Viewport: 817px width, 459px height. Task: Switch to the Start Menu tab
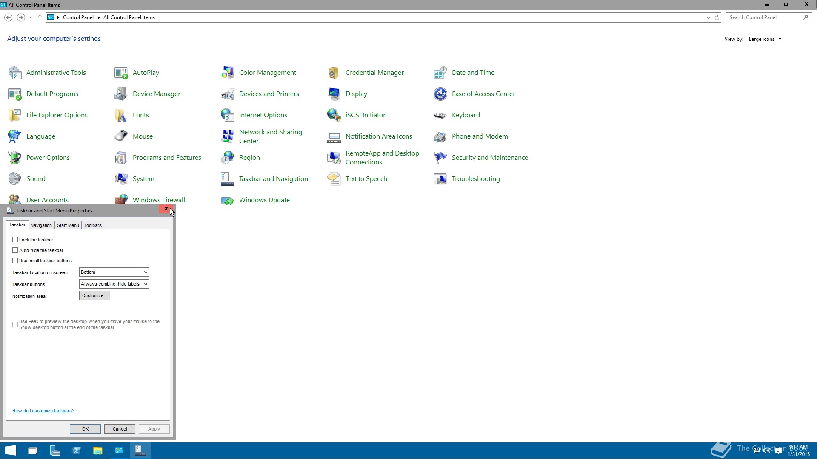click(x=68, y=225)
